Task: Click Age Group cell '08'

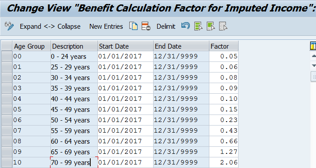Action: pyautogui.click(x=31, y=141)
